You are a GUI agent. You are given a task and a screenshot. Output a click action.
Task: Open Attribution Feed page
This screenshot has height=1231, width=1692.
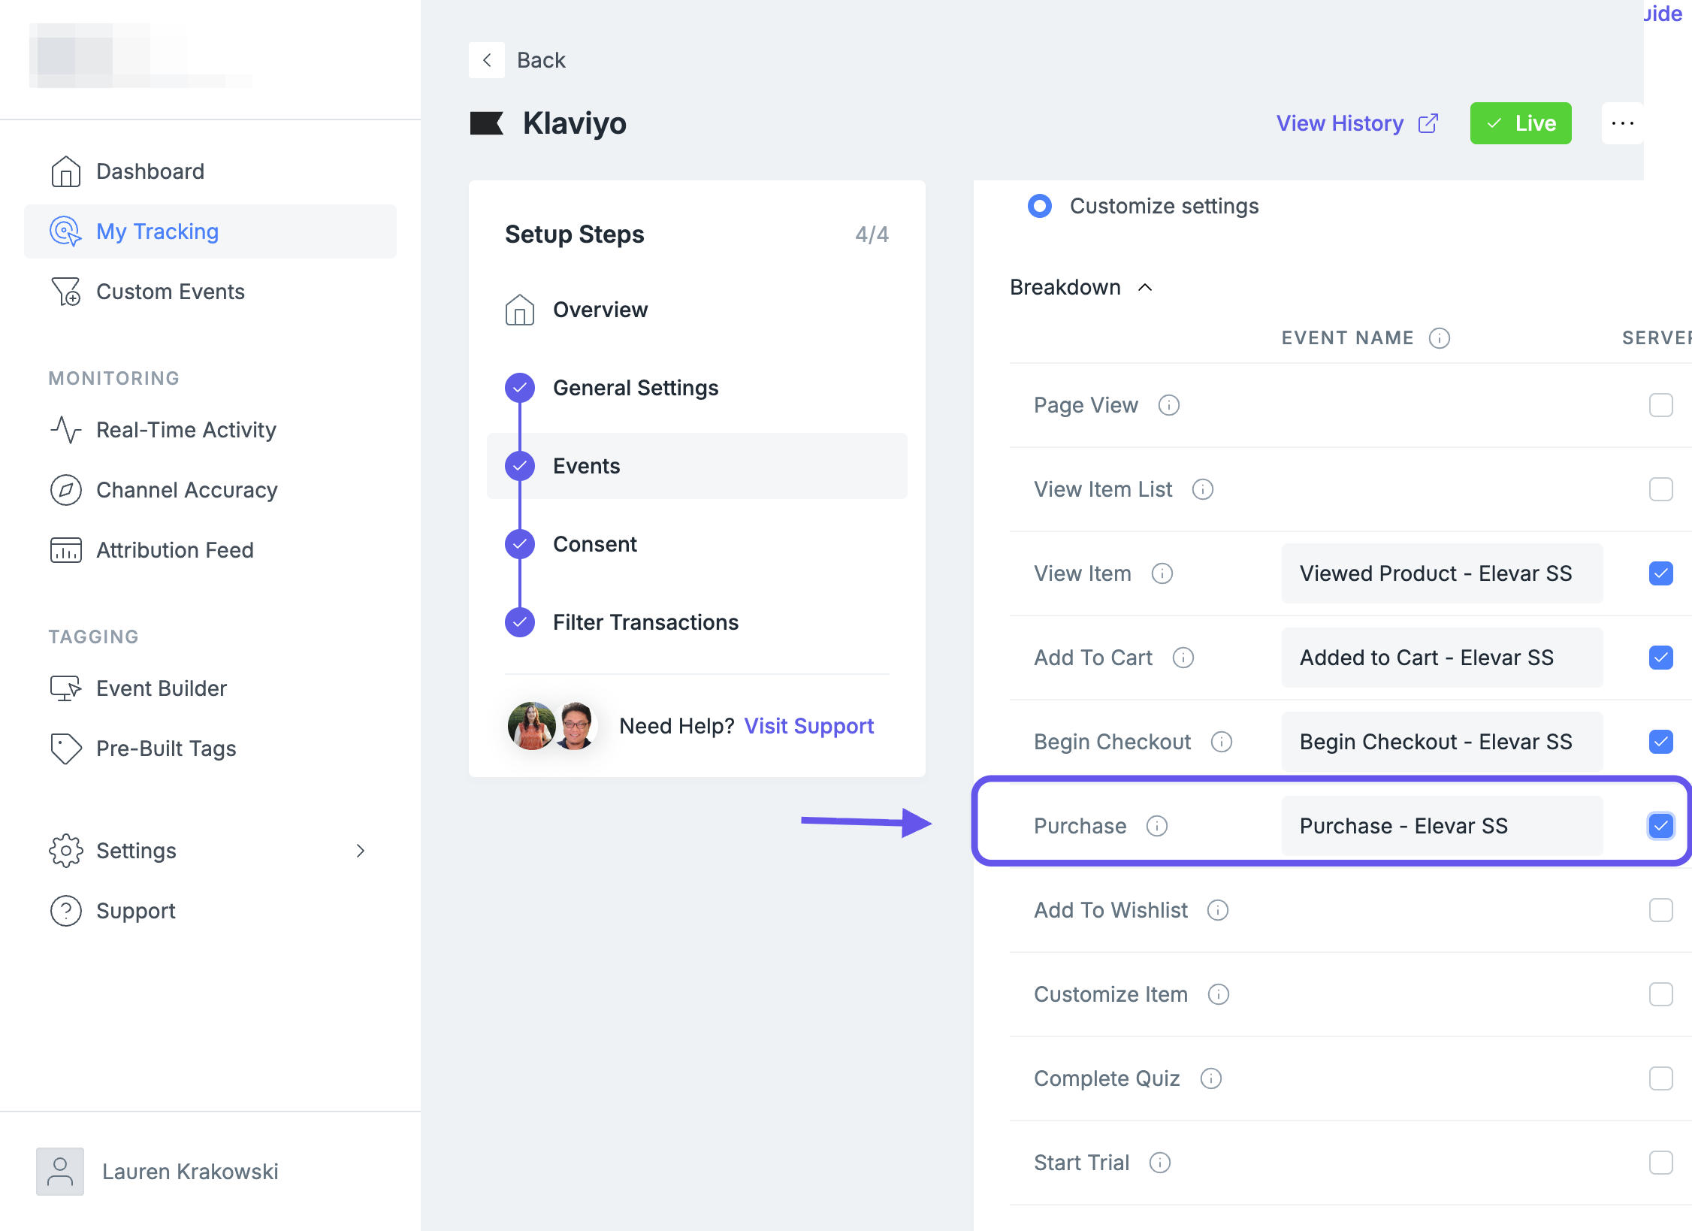[210, 550]
